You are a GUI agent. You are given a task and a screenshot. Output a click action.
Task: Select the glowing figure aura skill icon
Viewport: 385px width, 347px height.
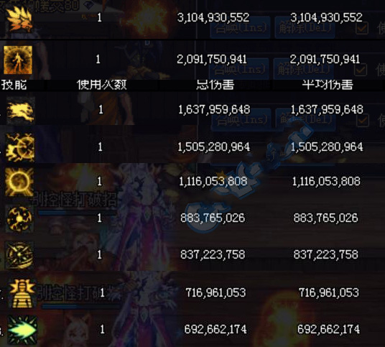click(18, 60)
